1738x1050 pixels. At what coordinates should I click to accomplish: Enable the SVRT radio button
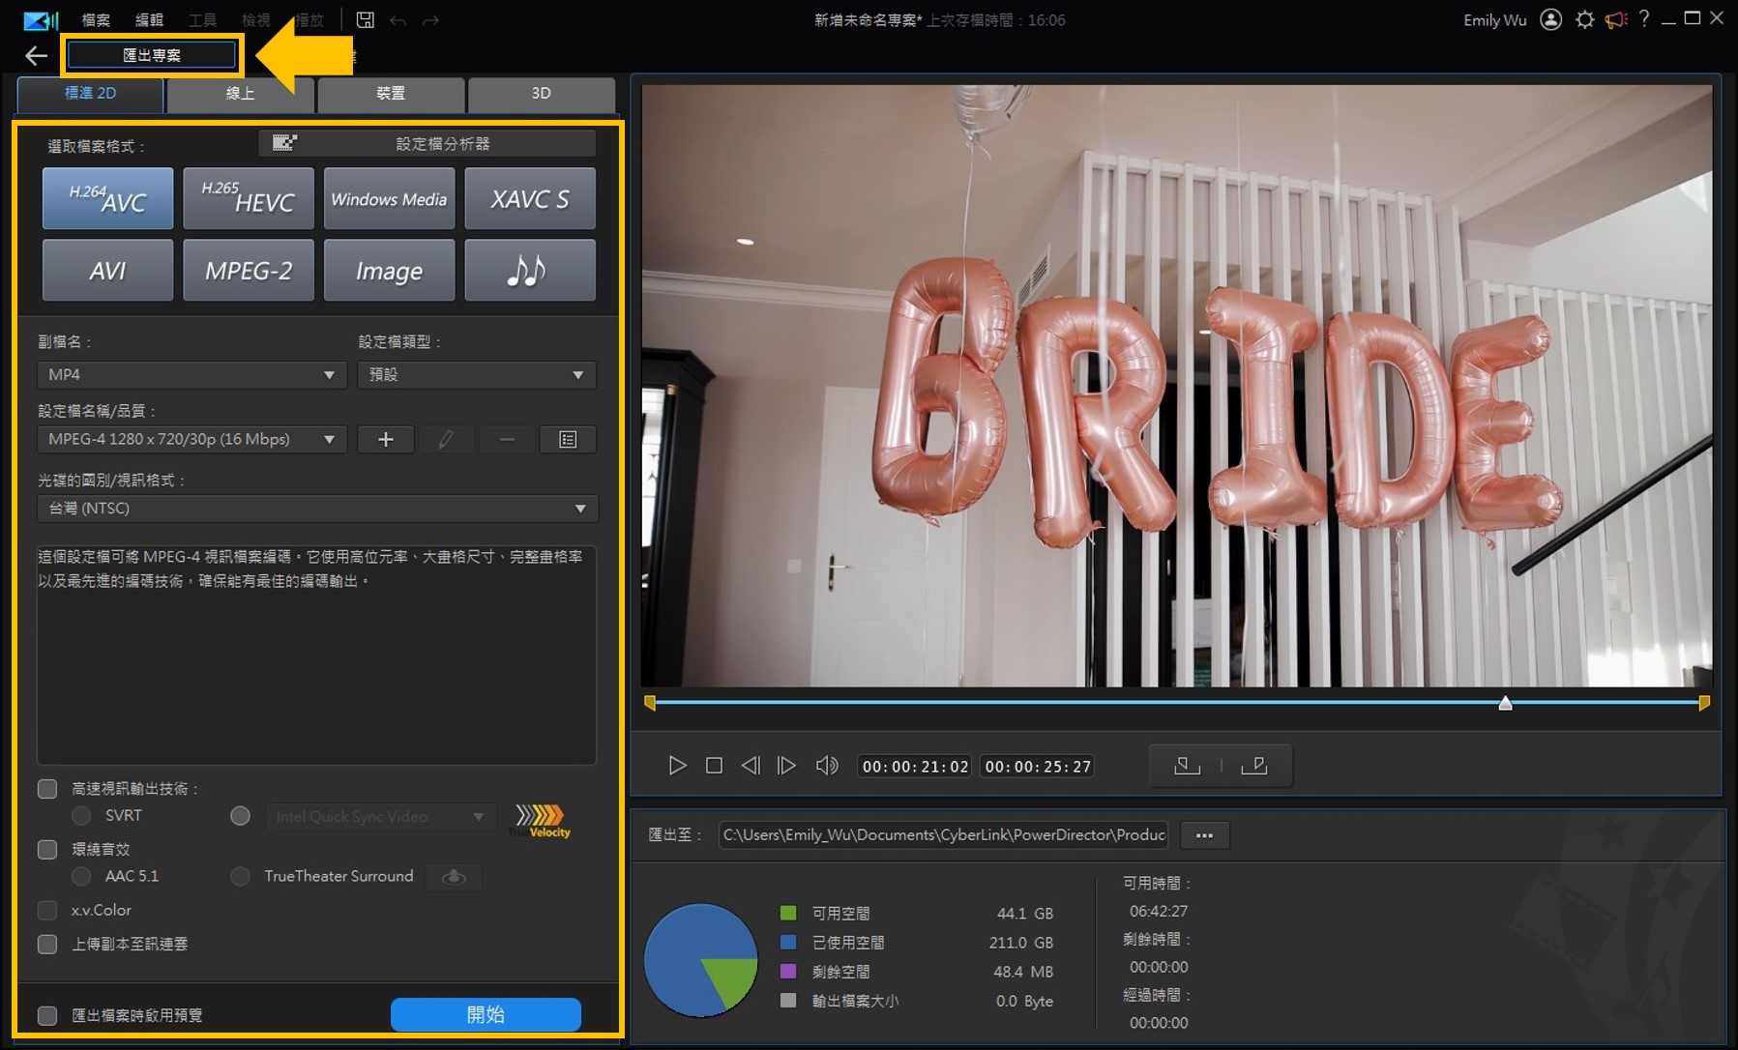81,815
